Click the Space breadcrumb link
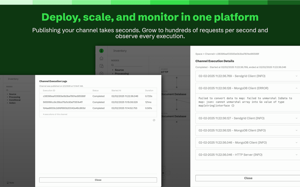 (199, 54)
